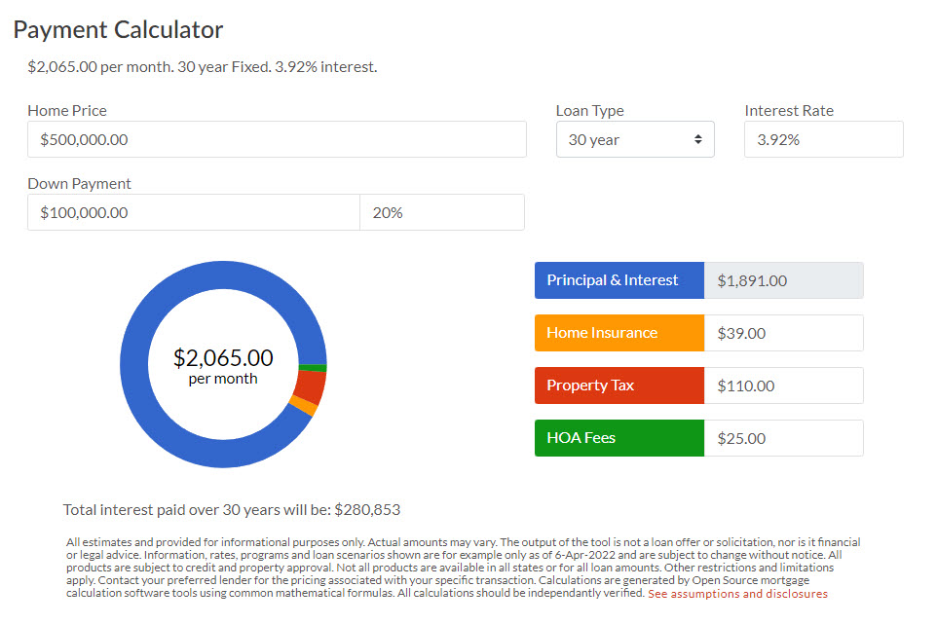Click inside the Home Price field
The image size is (937, 624).
click(277, 139)
